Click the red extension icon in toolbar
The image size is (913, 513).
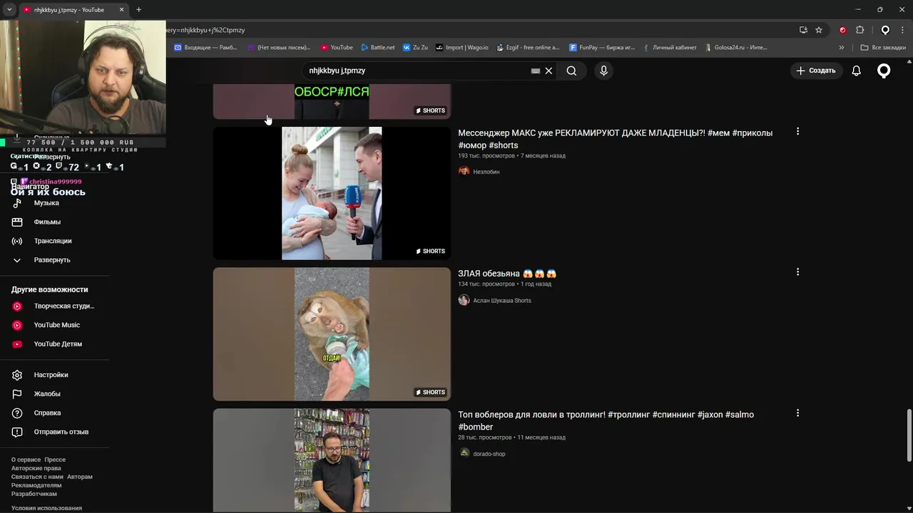click(842, 30)
